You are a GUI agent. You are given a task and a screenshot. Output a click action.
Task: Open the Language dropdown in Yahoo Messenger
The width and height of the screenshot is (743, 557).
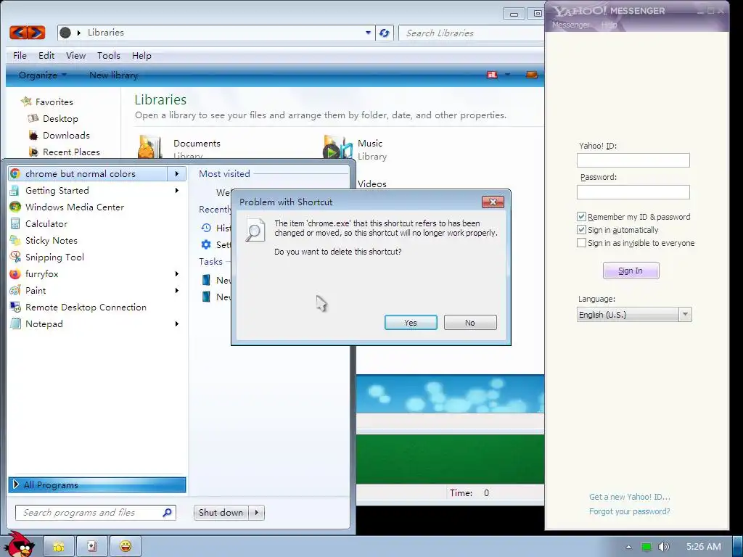pyautogui.click(x=685, y=315)
